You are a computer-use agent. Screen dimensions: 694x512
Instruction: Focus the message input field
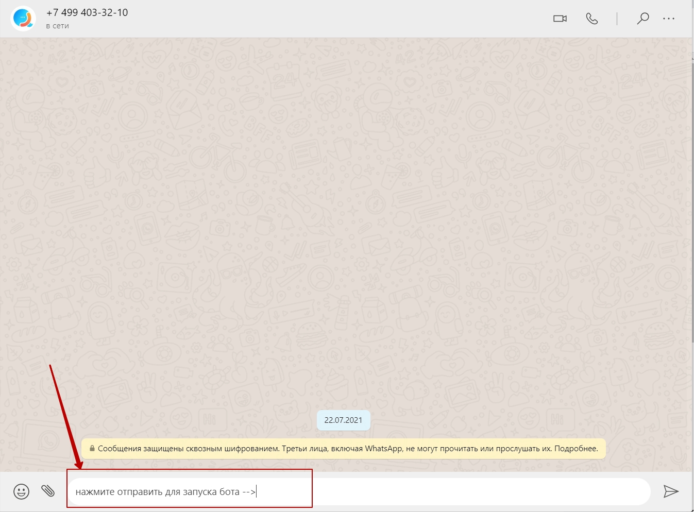[x=359, y=491]
